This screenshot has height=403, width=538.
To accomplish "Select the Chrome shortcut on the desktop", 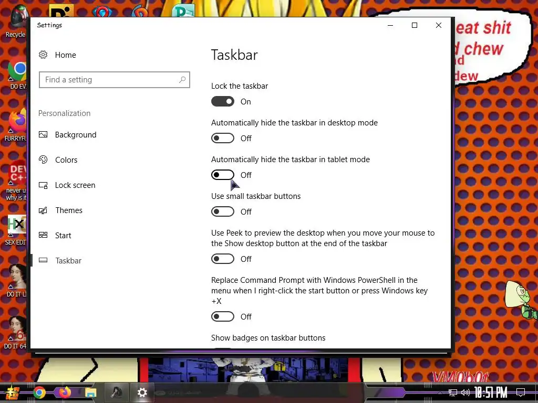I will click(17, 73).
